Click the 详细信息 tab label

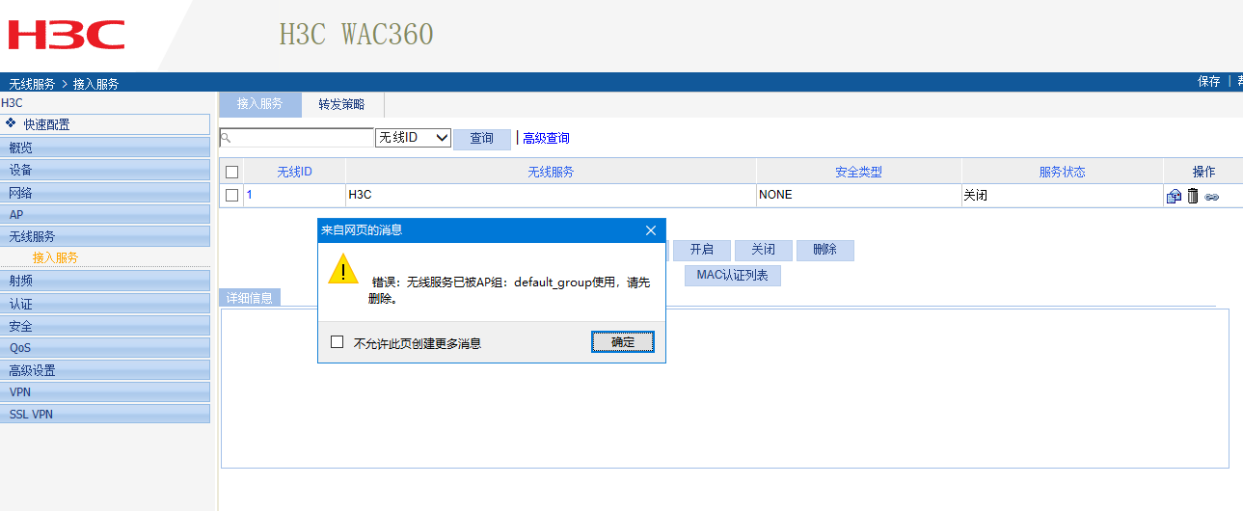[249, 298]
